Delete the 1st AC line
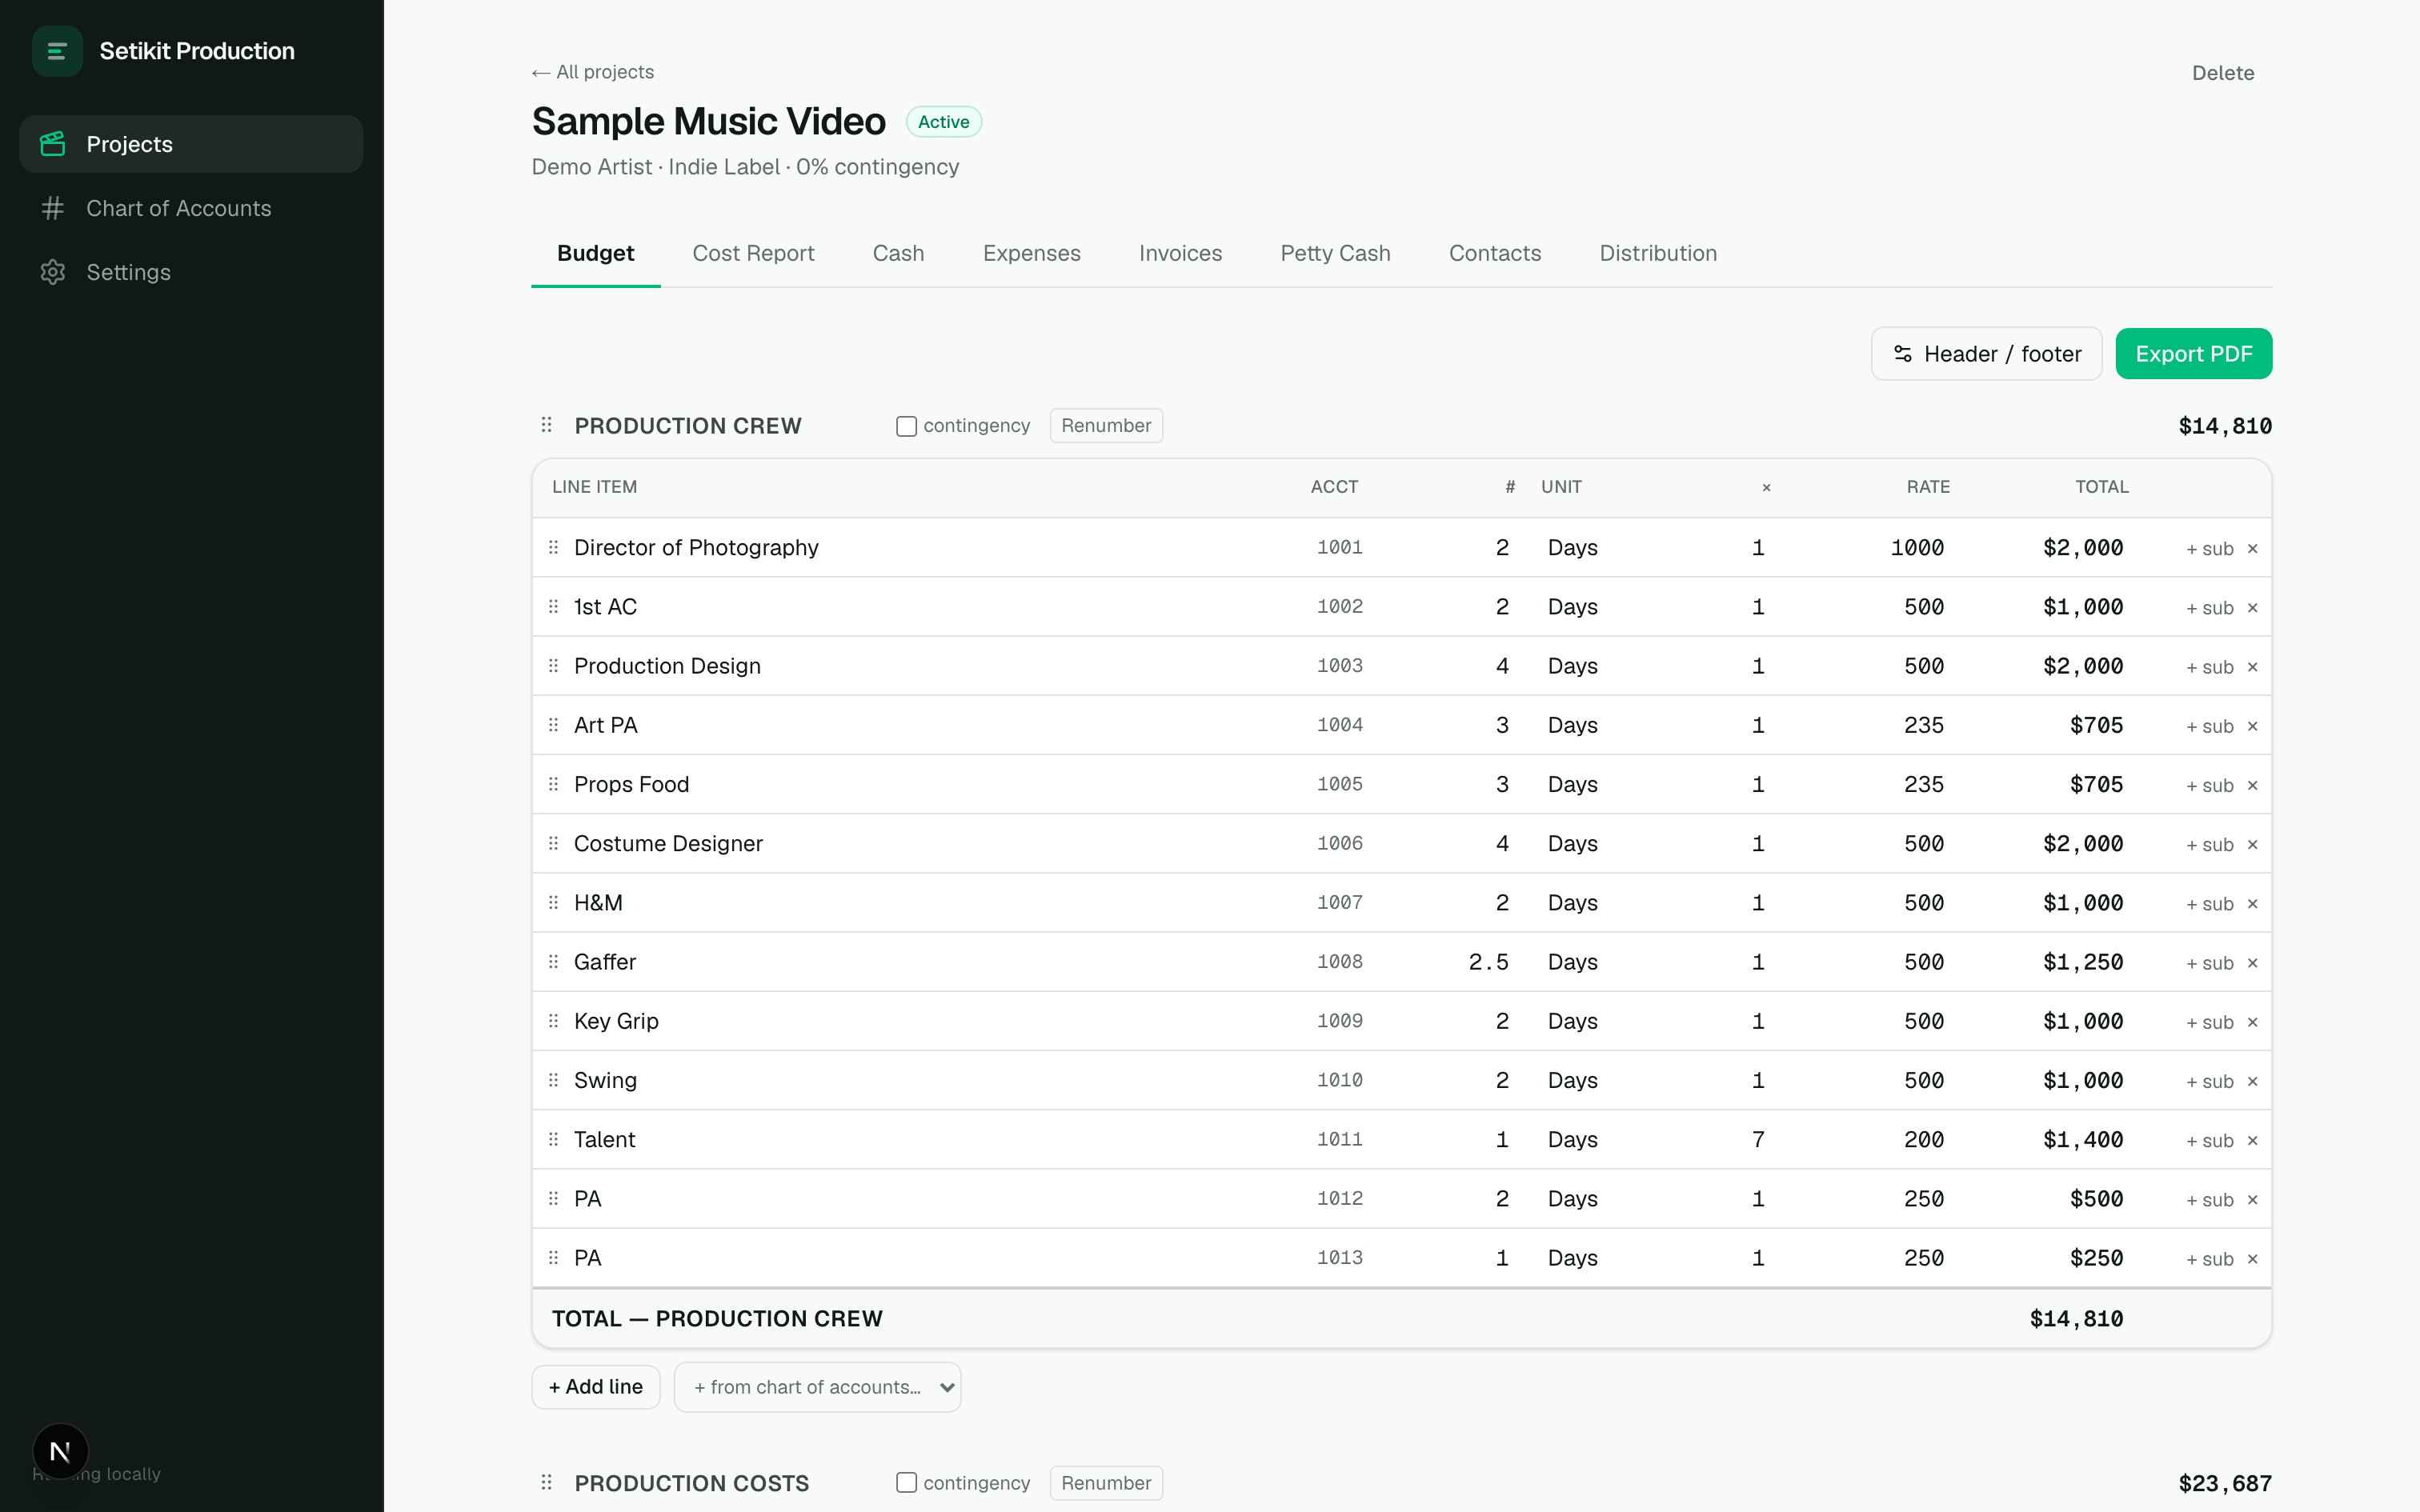 [2252, 607]
